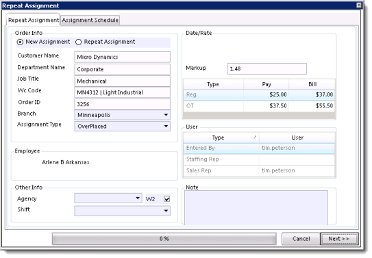Image resolution: width=372 pixels, height=258 pixels.
Task: Click the Job Title field Mechanical
Action: coord(122,81)
